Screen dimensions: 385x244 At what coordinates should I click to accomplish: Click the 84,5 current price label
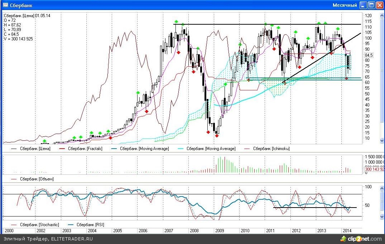coord(369,55)
